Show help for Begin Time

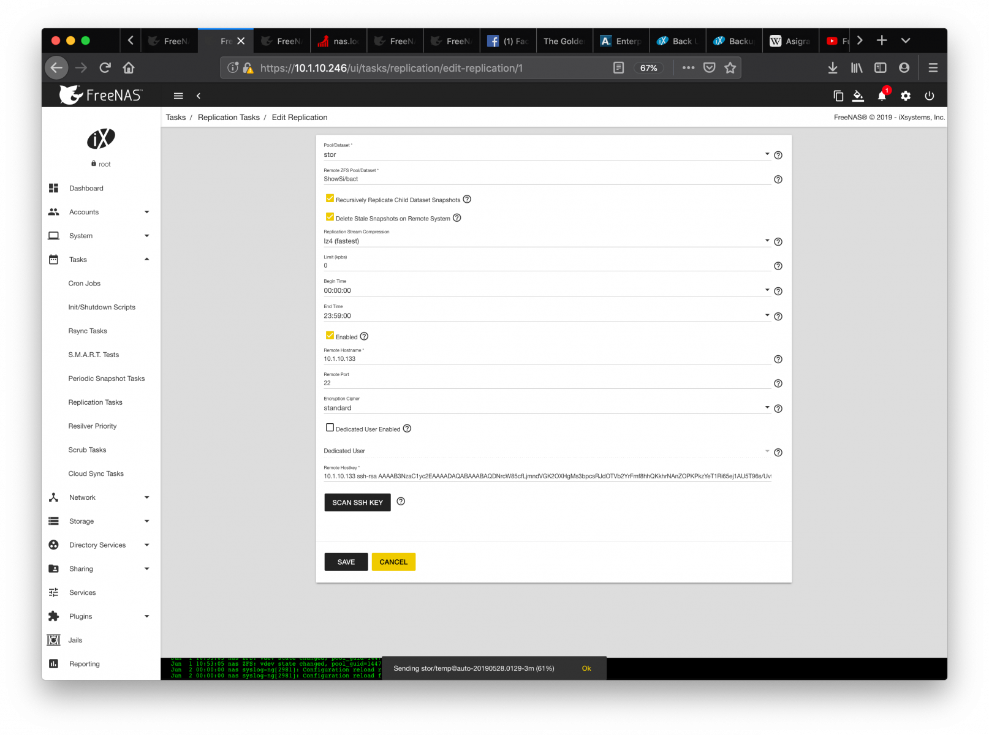point(778,292)
